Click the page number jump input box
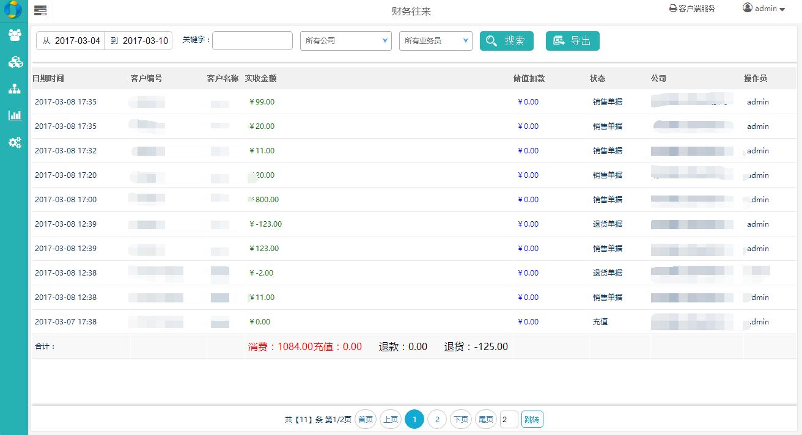The image size is (802, 435). pyautogui.click(x=509, y=419)
